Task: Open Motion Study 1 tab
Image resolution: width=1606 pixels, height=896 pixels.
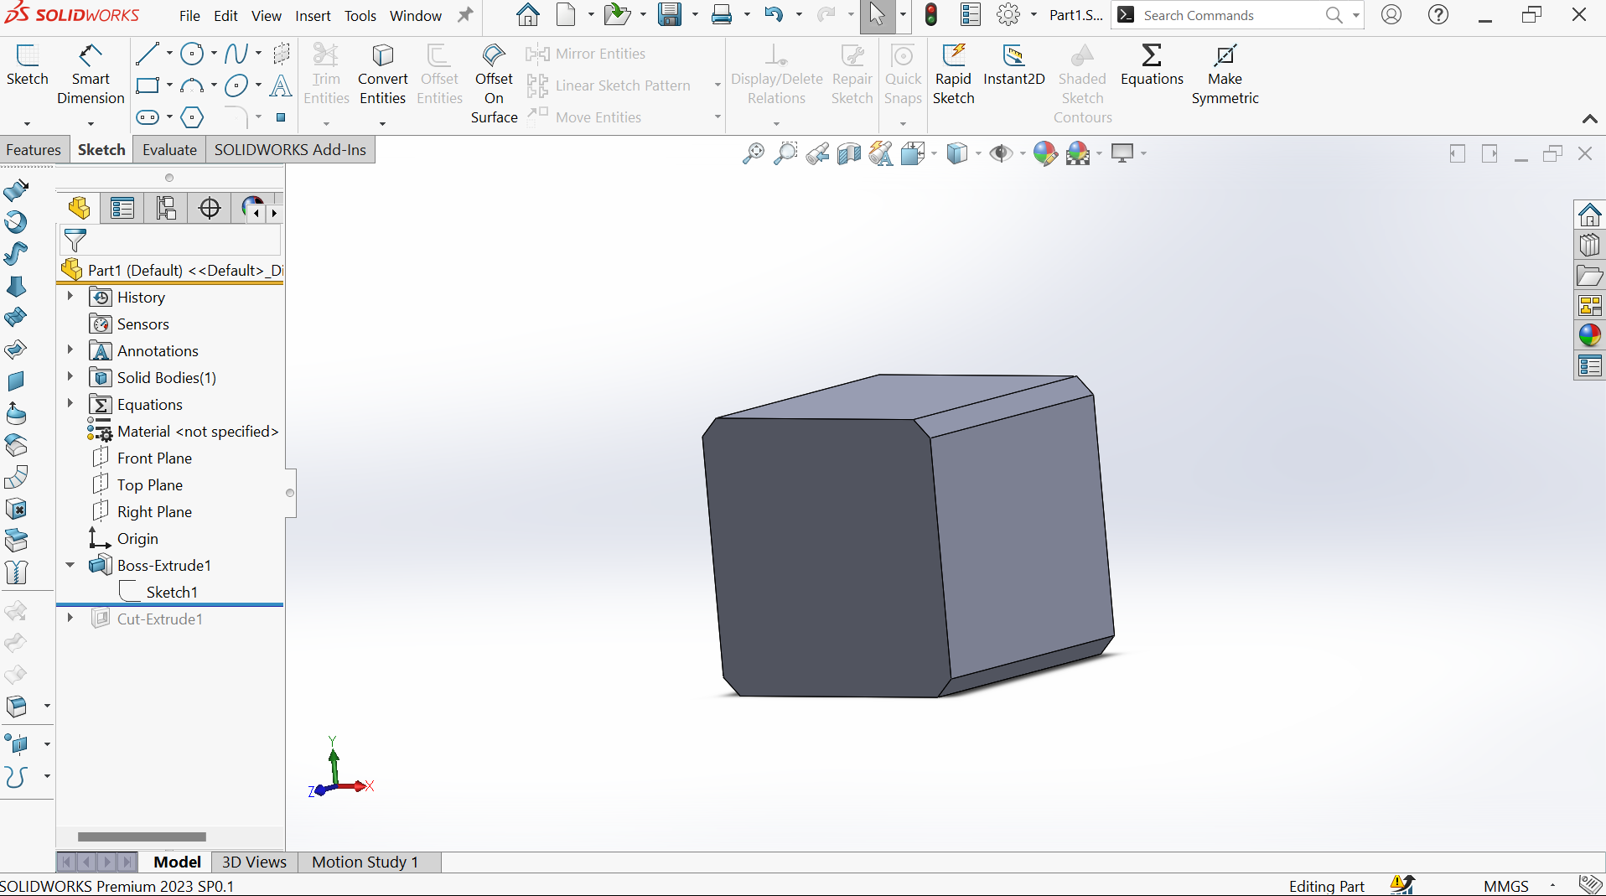Action: [x=365, y=862]
